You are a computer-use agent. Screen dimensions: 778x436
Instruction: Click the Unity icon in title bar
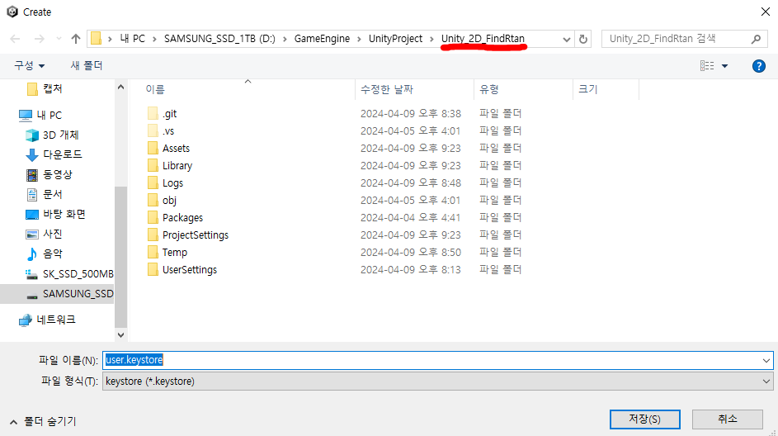point(12,12)
